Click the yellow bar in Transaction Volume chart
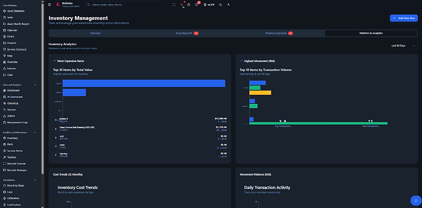Viewport: 422px width, 208px height. [x=261, y=93]
